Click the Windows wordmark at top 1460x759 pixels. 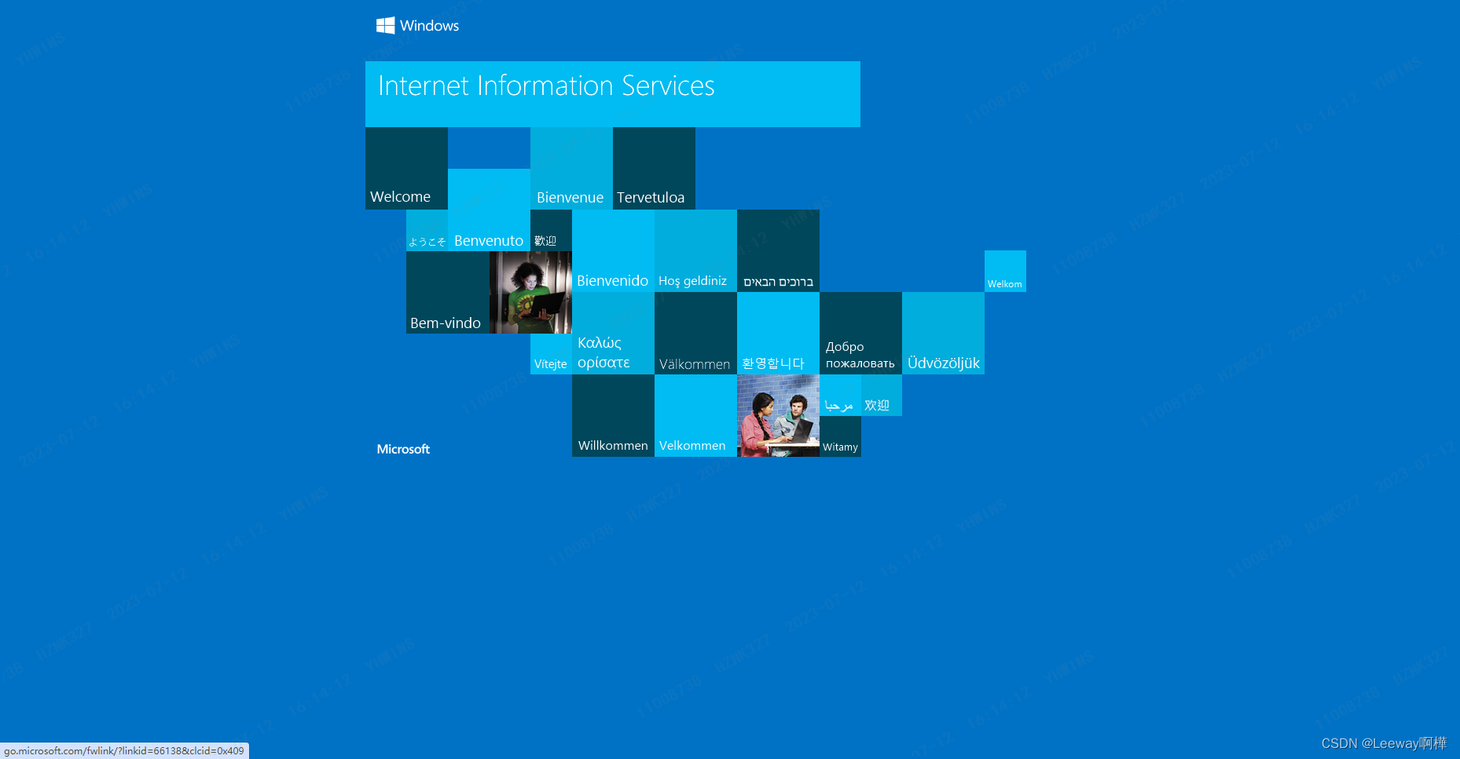click(x=429, y=25)
